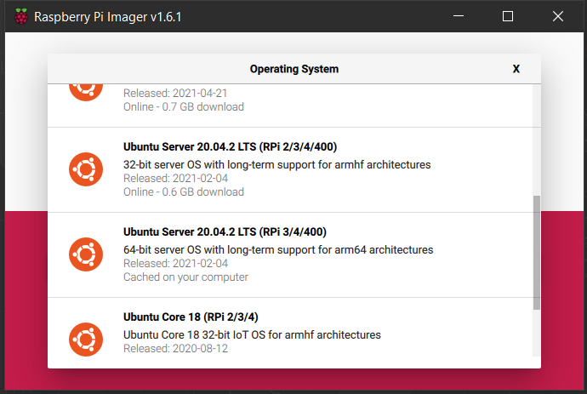Minimize the Raspberry Pi Imager window
Image resolution: width=587 pixels, height=394 pixels.
[x=459, y=16]
